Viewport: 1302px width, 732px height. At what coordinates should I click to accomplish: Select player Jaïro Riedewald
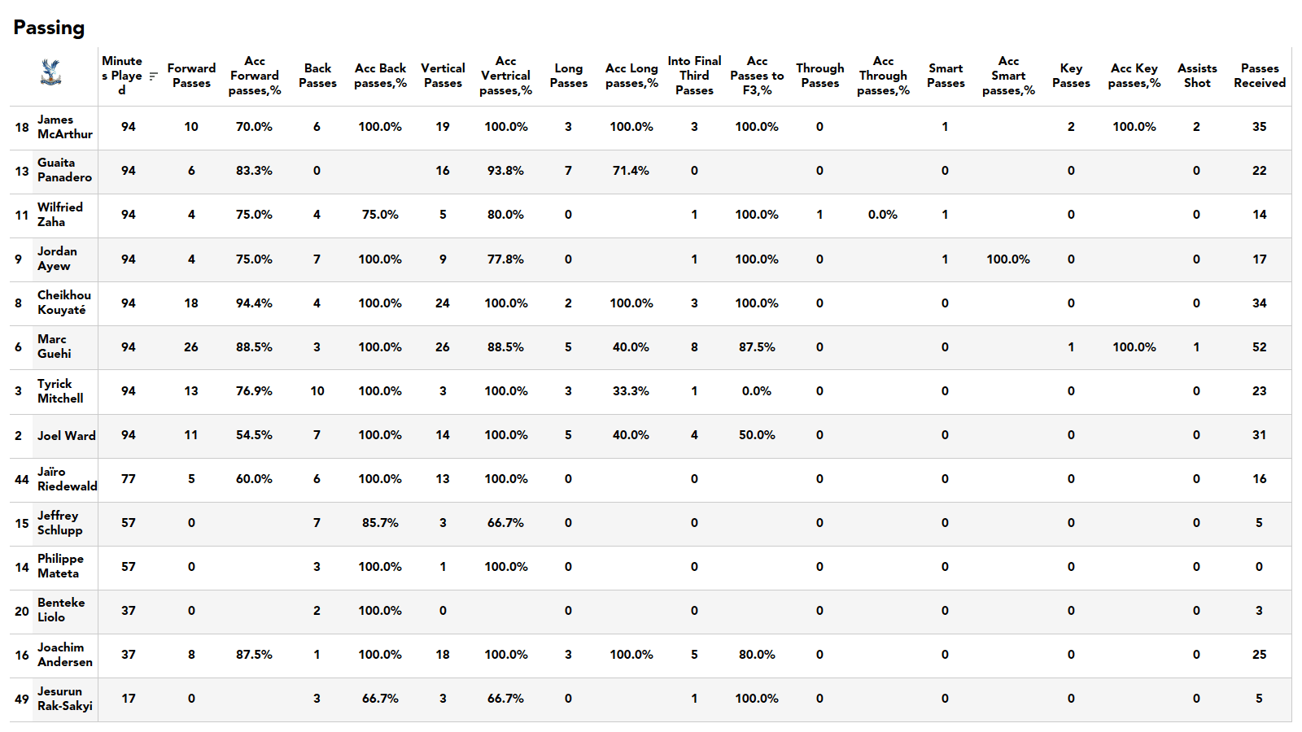(67, 479)
